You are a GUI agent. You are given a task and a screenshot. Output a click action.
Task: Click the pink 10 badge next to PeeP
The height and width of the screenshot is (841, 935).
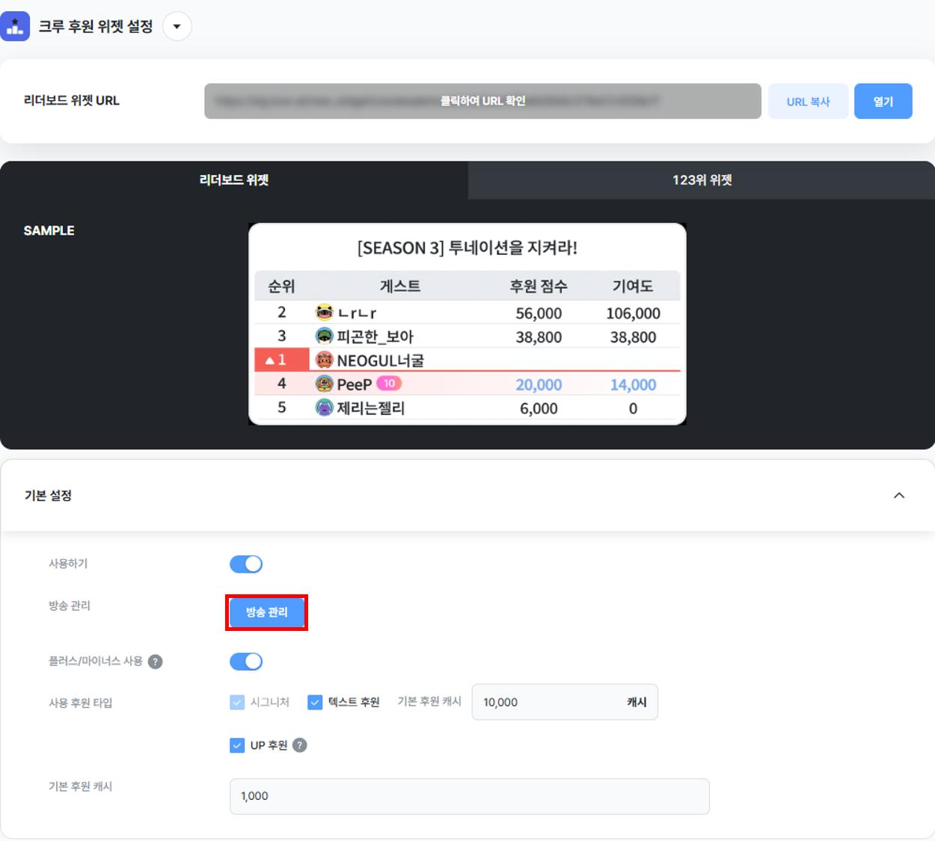click(x=390, y=383)
